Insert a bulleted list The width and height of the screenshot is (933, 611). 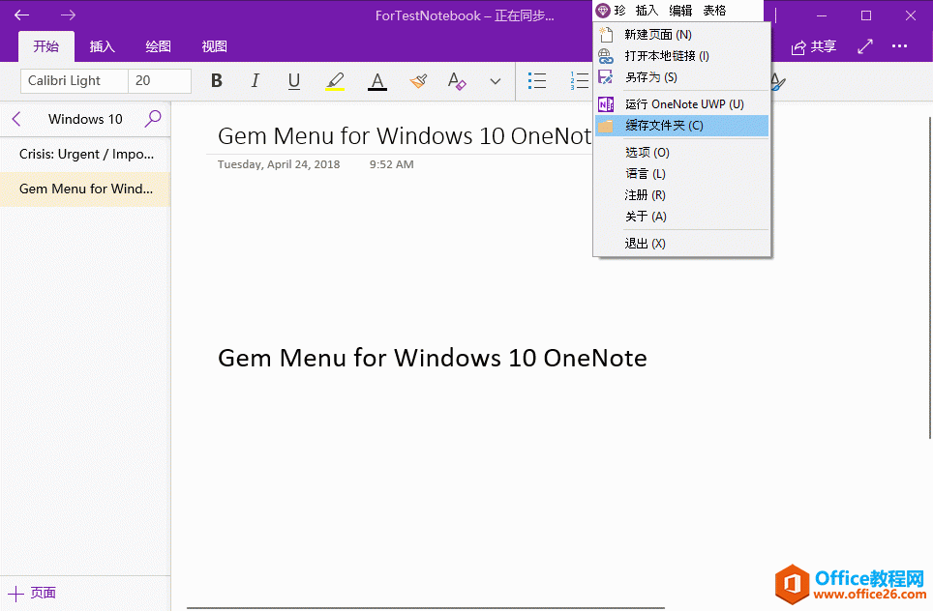click(x=537, y=81)
